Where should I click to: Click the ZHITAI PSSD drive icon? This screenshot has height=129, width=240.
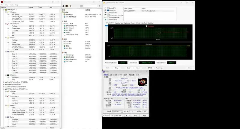click(x=6, y=87)
